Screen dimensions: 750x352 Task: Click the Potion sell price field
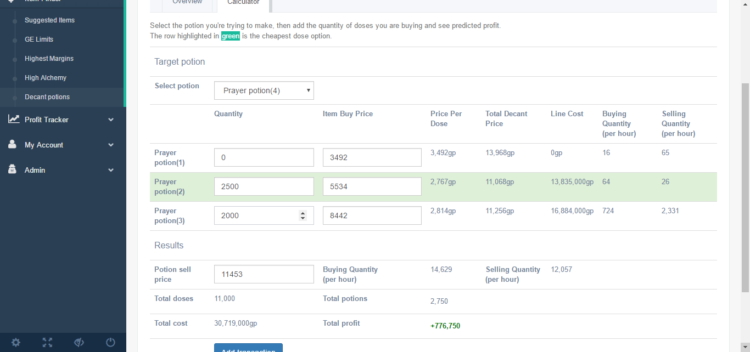click(264, 274)
